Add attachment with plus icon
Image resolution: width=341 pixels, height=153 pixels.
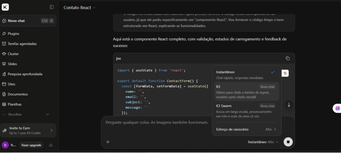pyautogui.click(x=108, y=142)
